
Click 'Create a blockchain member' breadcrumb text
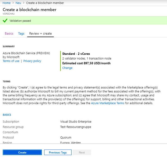coord(45,3)
